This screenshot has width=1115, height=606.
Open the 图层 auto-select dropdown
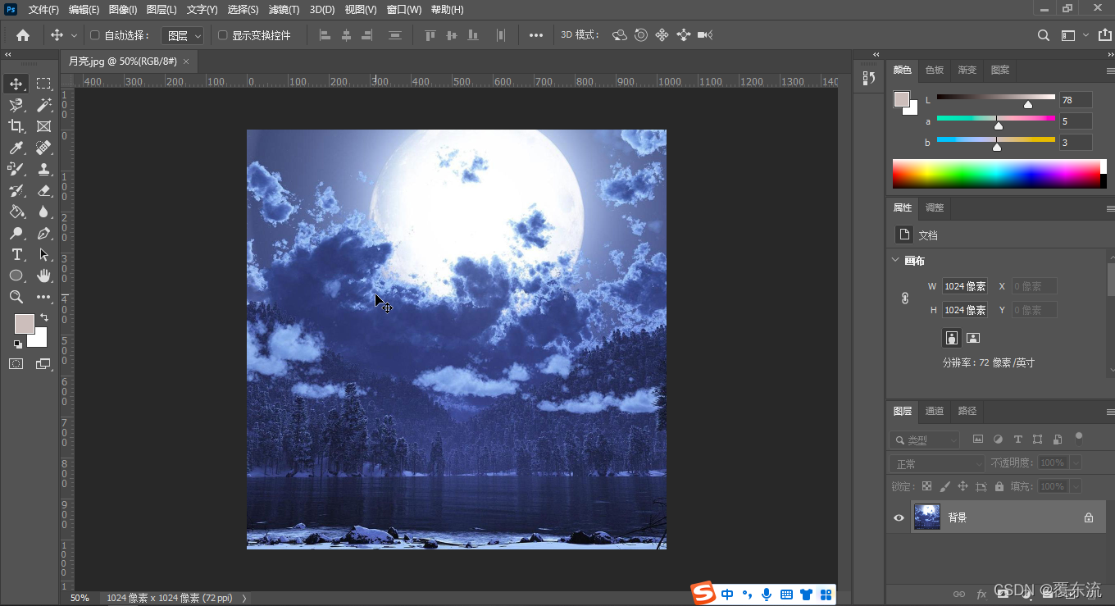pyautogui.click(x=181, y=35)
